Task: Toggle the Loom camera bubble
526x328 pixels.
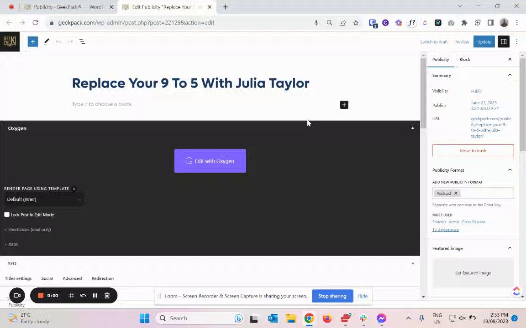Action: point(17,296)
